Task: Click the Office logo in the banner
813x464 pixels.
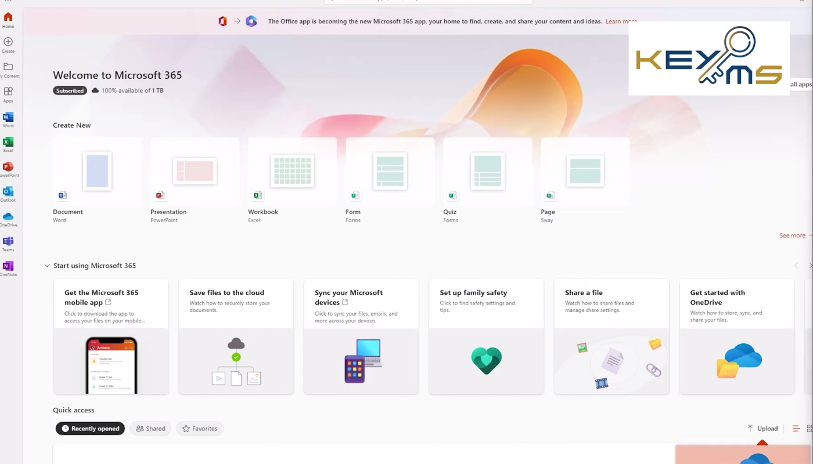Action: tap(222, 21)
